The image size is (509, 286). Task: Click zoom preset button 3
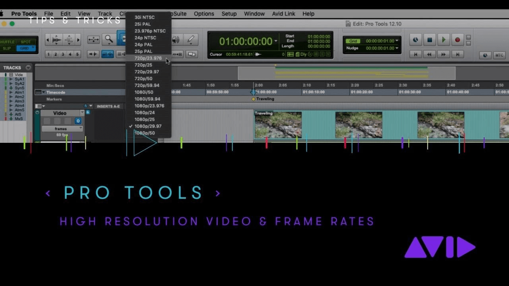tap(63, 54)
